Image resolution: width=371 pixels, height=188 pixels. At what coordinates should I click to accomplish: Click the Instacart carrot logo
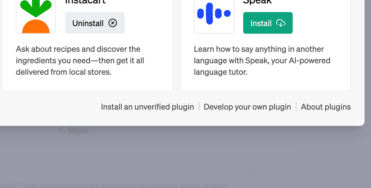36,17
